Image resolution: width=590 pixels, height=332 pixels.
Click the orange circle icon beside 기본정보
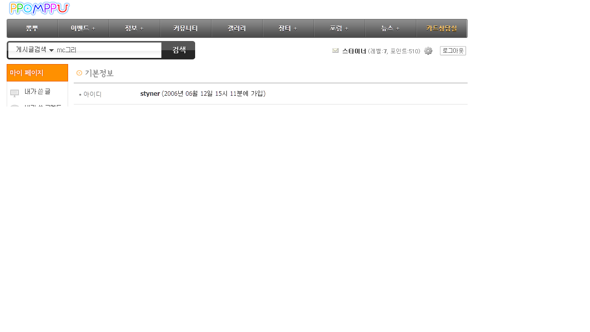(79, 73)
